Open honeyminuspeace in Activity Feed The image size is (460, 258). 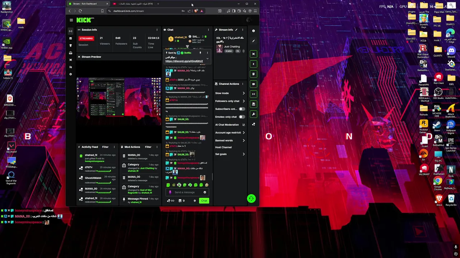point(95,161)
